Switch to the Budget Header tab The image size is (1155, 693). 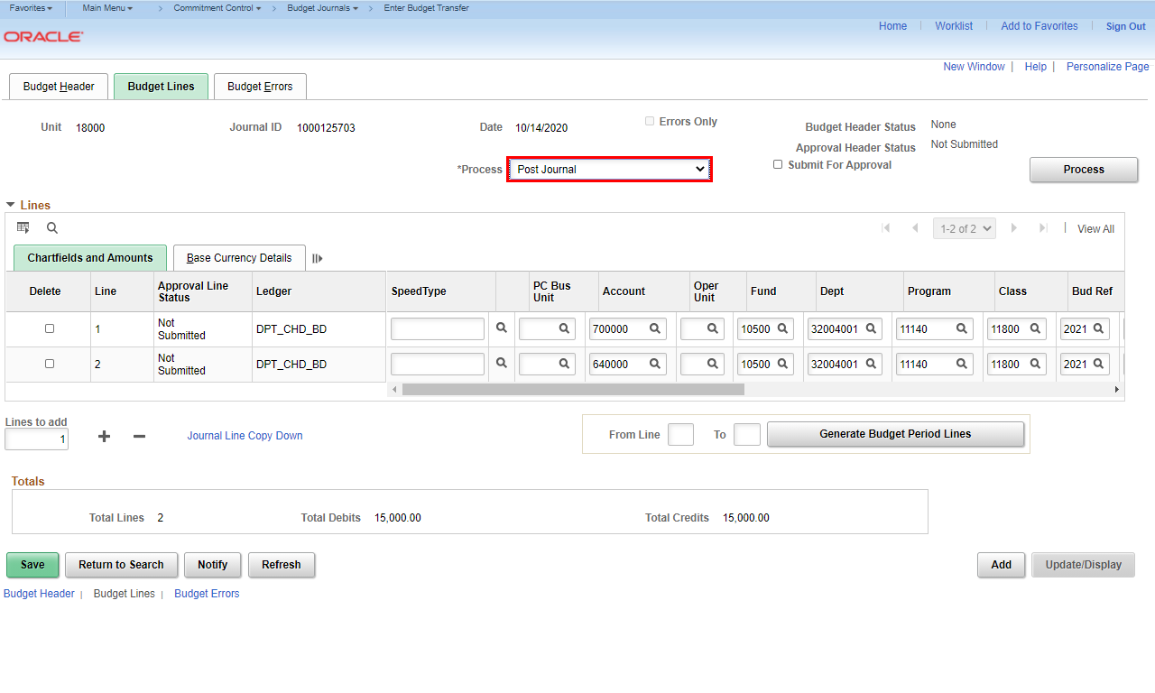(x=59, y=87)
